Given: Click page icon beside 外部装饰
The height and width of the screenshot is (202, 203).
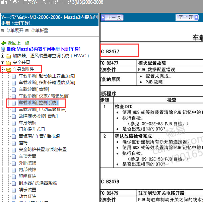Looking at the screenshot, I should point(14,163).
